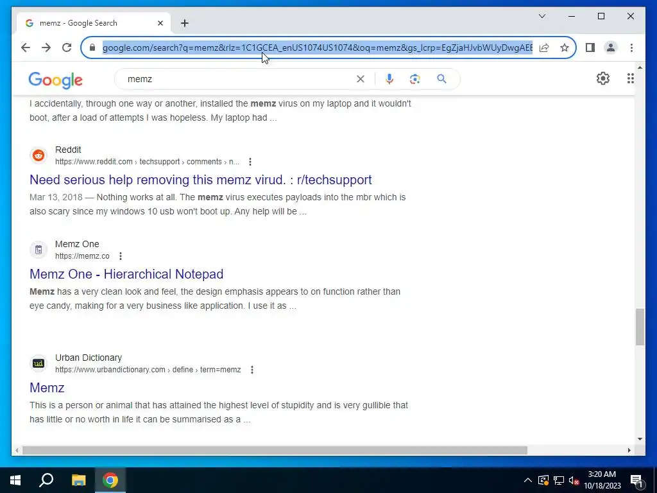Click the horizontal scrollbar thumb
Viewport: 657px width, 493px height.
[275, 450]
